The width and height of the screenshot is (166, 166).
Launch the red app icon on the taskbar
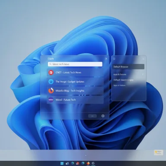click(x=78, y=163)
